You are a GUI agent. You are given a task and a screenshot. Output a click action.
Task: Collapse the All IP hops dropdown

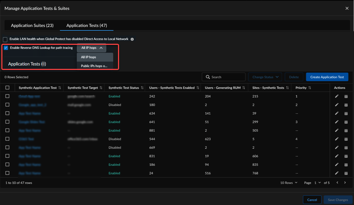tap(92, 48)
